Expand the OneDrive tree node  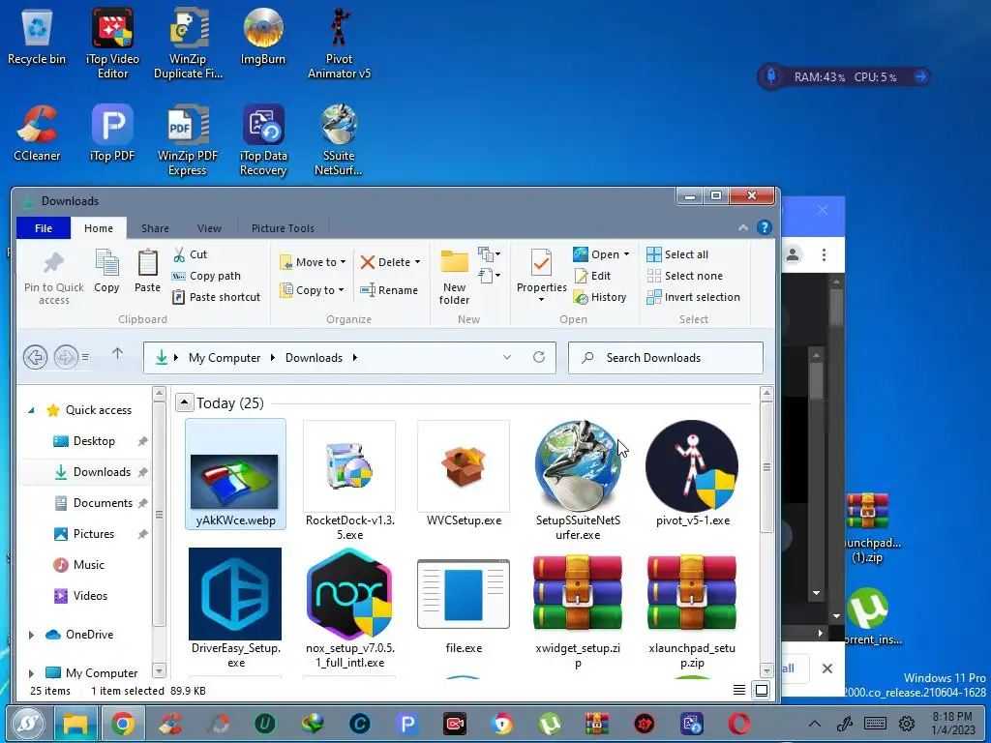point(31,635)
